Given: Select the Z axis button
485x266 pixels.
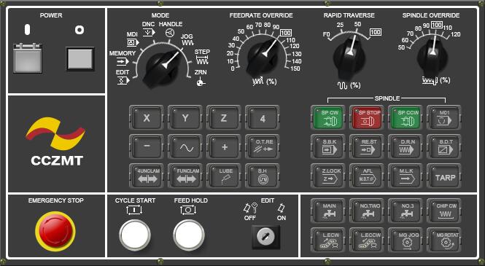Looking at the screenshot, I should coord(224,118).
